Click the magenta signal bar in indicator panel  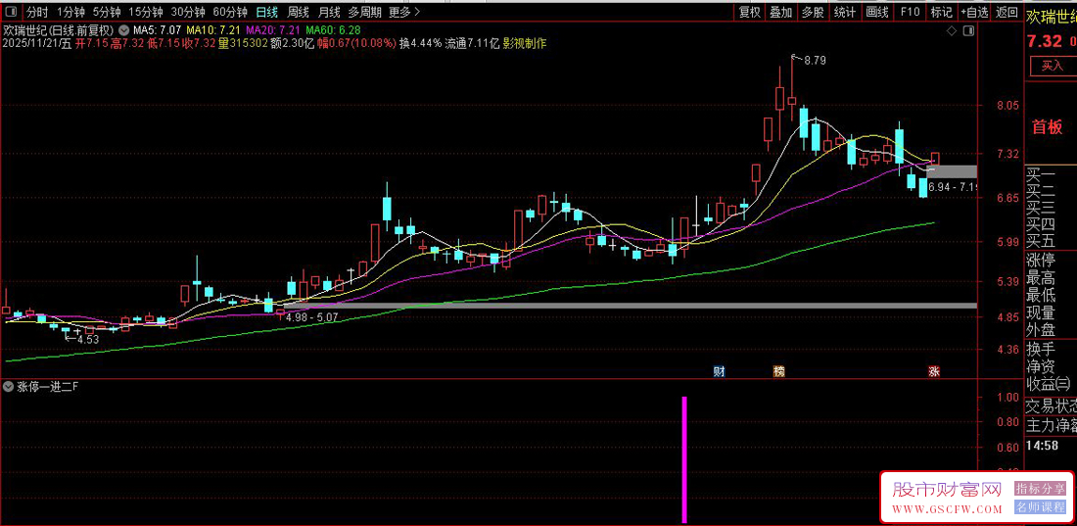pos(684,458)
